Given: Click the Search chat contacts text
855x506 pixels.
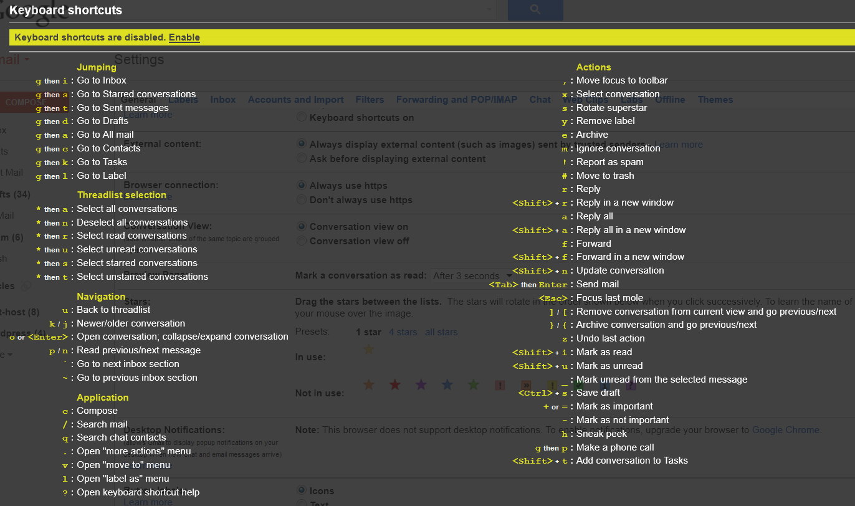Looking at the screenshot, I should point(122,437).
